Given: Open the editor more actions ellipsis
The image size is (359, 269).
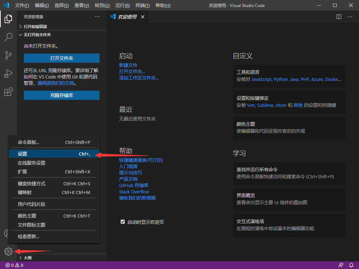Looking at the screenshot, I should pyautogui.click(x=350, y=17).
